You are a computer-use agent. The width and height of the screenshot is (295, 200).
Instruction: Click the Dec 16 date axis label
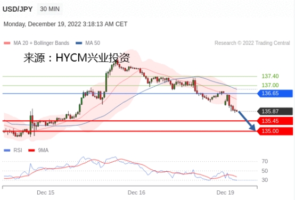tap(136, 193)
